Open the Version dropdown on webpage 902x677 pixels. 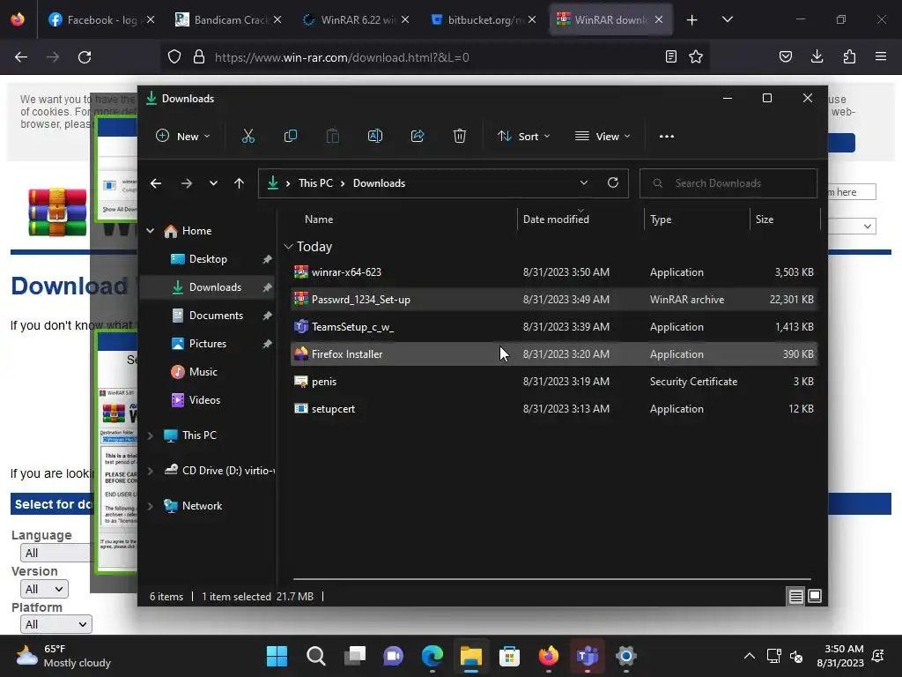click(44, 589)
